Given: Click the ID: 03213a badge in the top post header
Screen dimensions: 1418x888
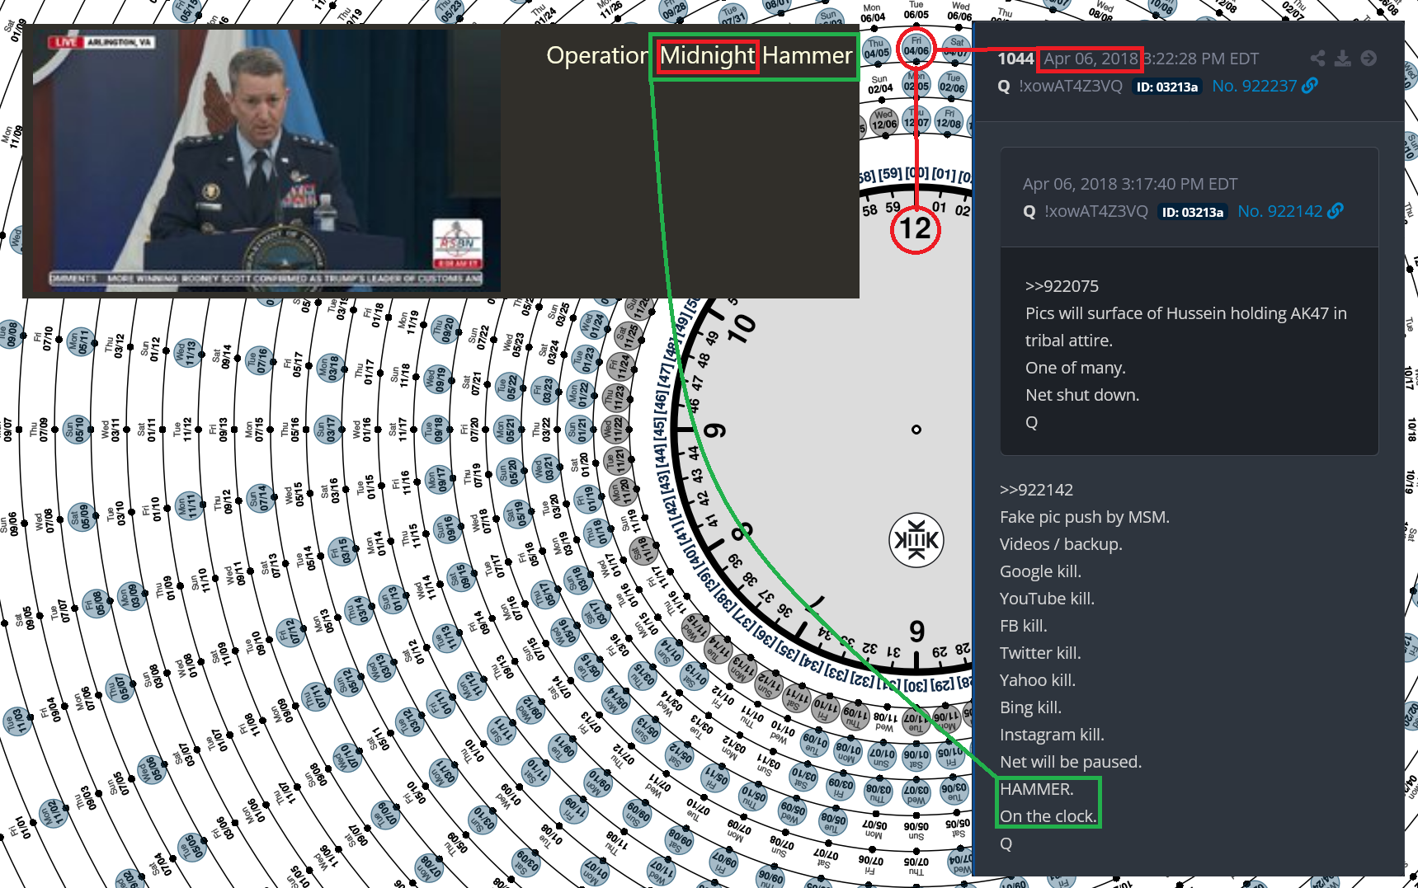Looking at the screenshot, I should [x=1167, y=87].
